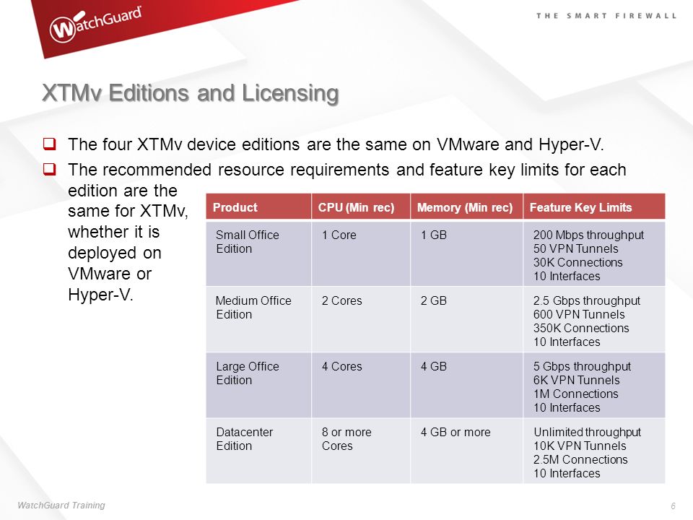This screenshot has height=520, width=693.
Task: Click the second red square bullet
Action: tap(50, 169)
